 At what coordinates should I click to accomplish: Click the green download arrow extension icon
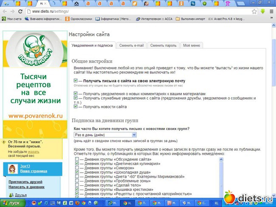(263, 11)
